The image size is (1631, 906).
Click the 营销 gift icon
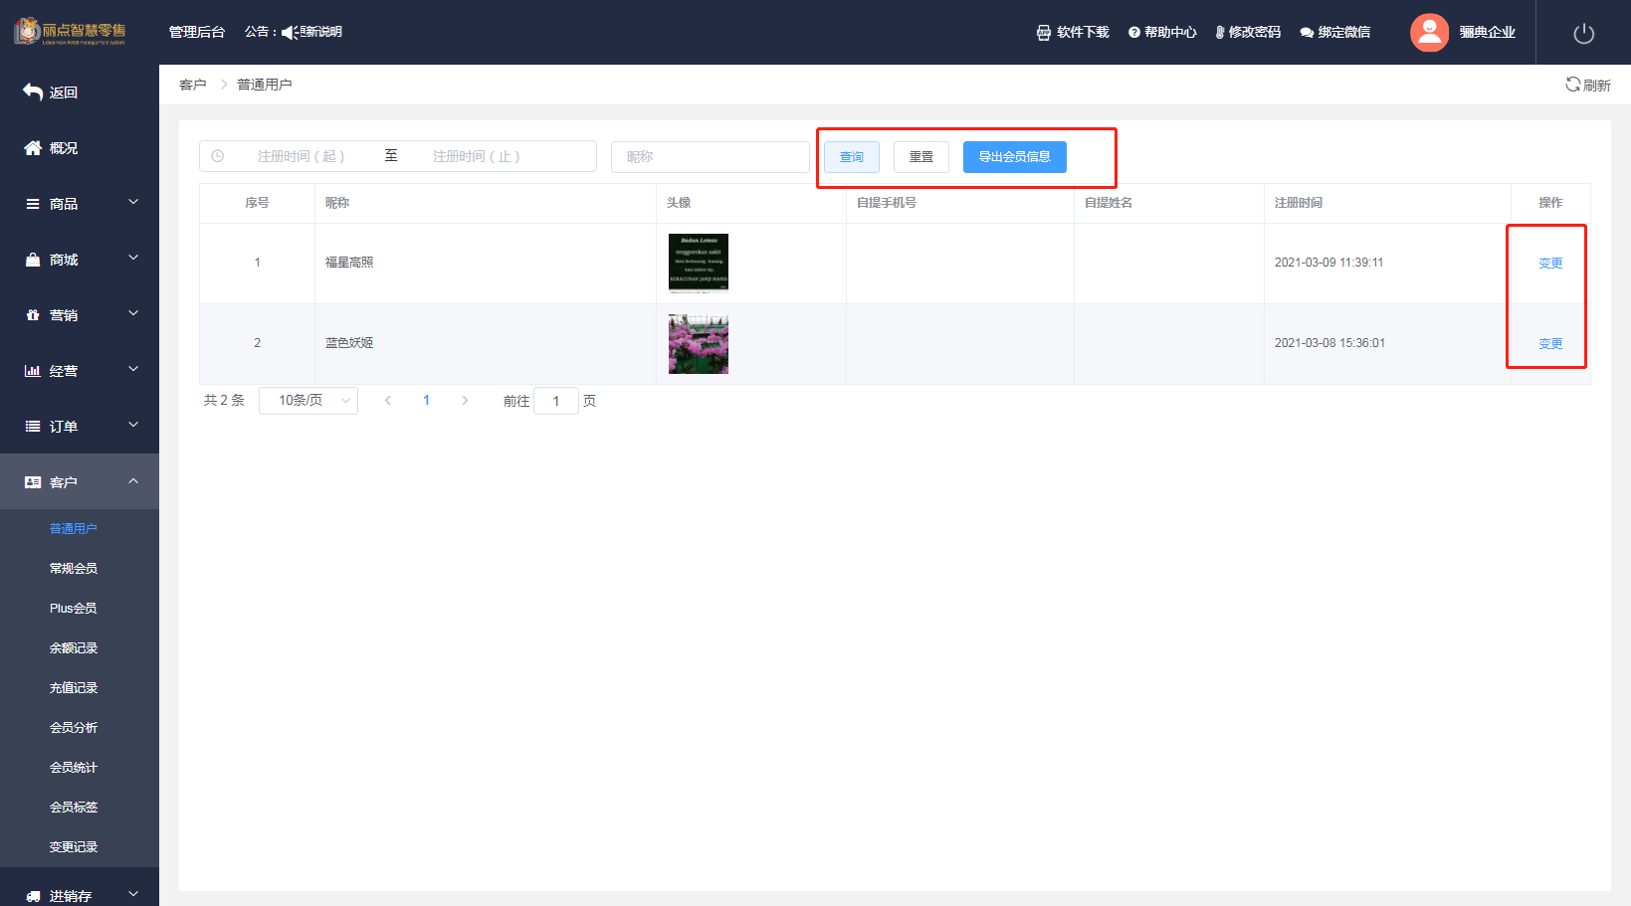33,314
